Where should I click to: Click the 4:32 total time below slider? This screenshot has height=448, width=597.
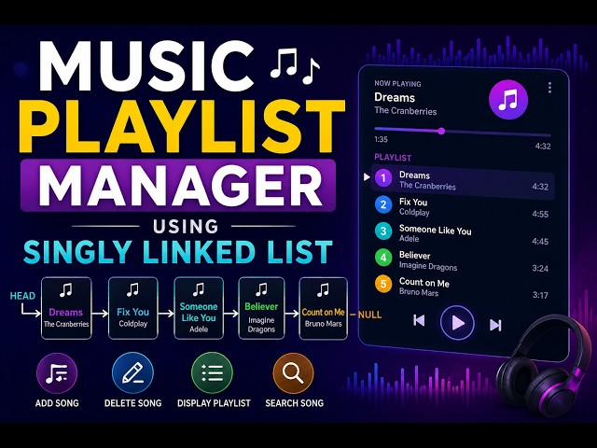point(543,147)
